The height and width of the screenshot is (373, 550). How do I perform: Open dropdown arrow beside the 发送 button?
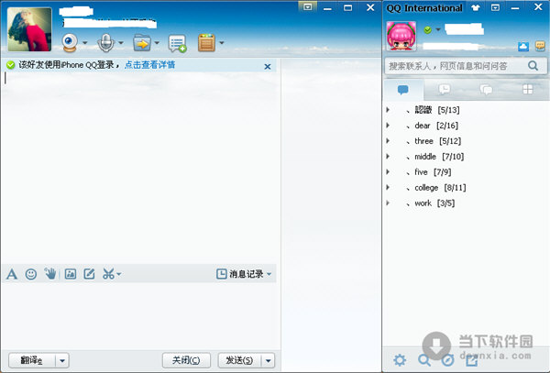[268, 360]
